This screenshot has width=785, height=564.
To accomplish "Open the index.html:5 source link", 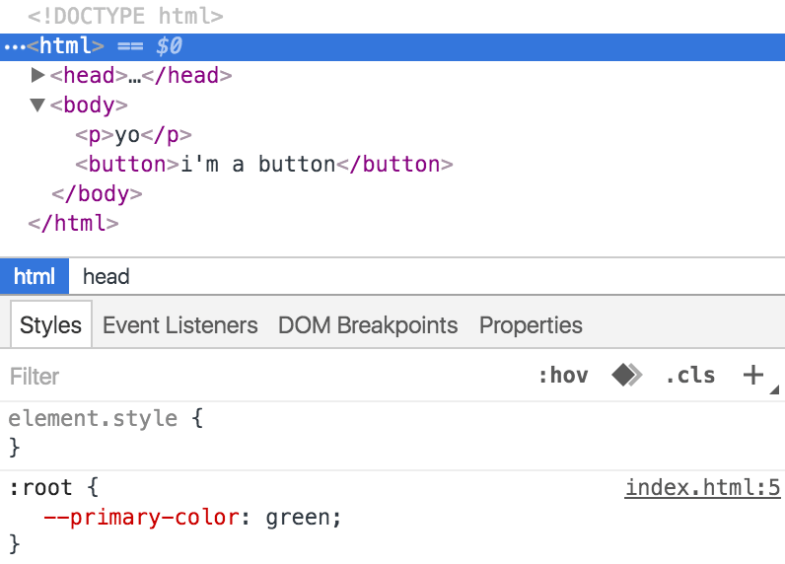I will point(703,487).
